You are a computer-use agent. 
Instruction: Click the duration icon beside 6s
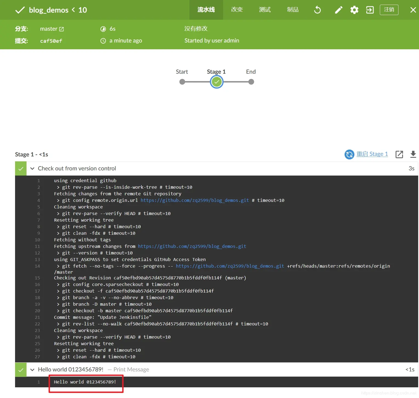103,29
